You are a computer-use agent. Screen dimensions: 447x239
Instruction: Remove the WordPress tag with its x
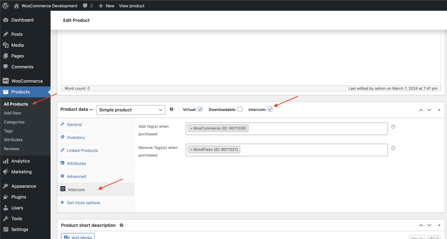click(191, 150)
